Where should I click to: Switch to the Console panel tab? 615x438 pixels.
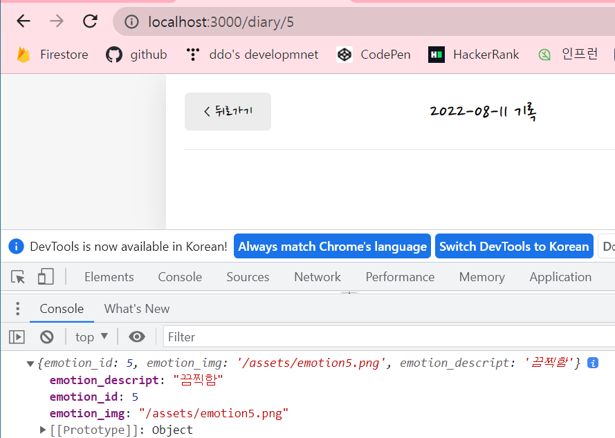pyautogui.click(x=180, y=277)
